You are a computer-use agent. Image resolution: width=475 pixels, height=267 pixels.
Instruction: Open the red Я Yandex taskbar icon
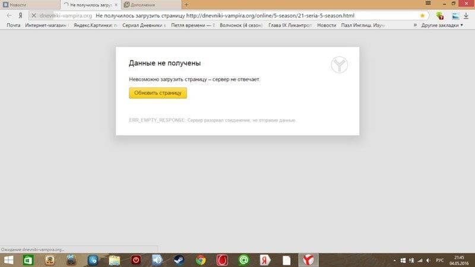tap(265, 260)
